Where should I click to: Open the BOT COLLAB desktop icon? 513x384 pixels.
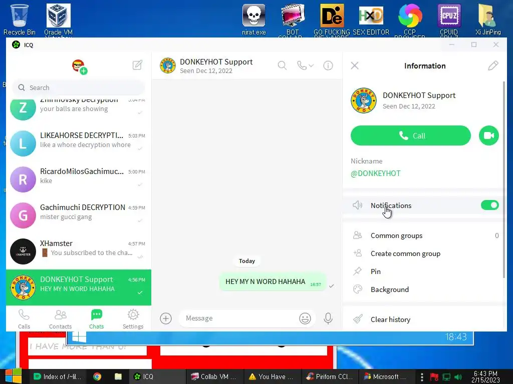(x=292, y=19)
